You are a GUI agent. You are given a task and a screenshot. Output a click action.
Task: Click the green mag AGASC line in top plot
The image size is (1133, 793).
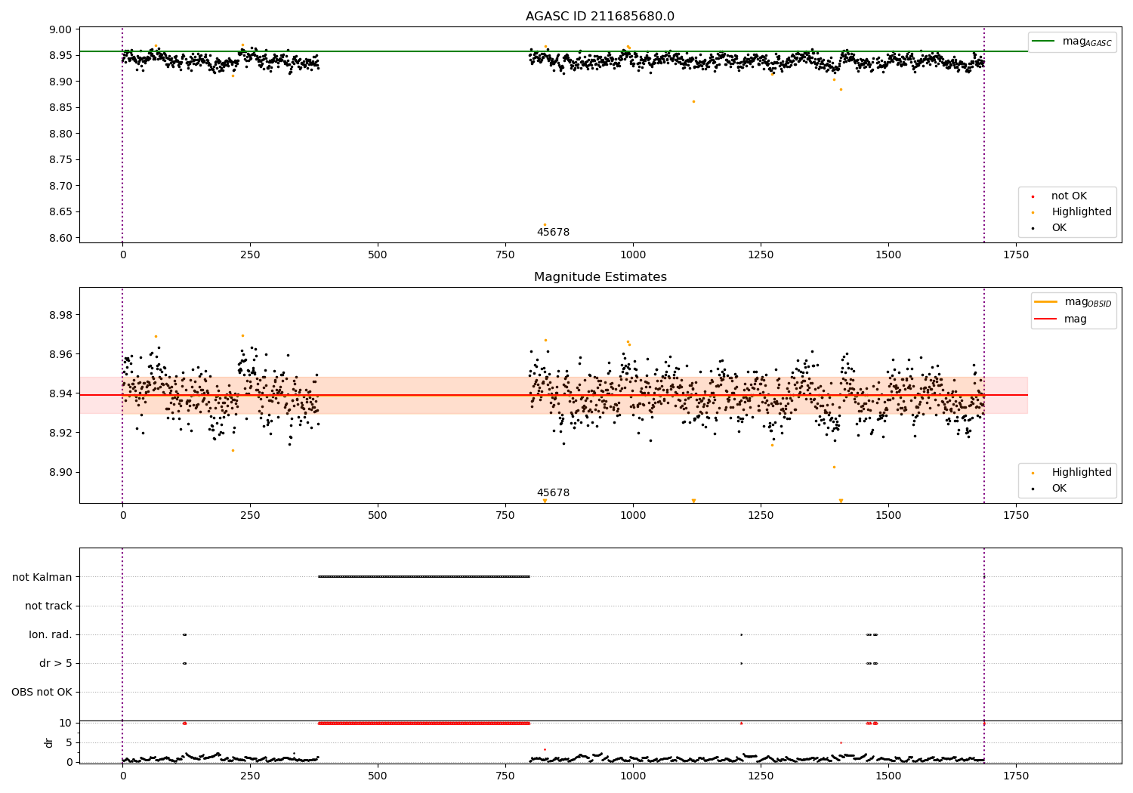coord(554,51)
